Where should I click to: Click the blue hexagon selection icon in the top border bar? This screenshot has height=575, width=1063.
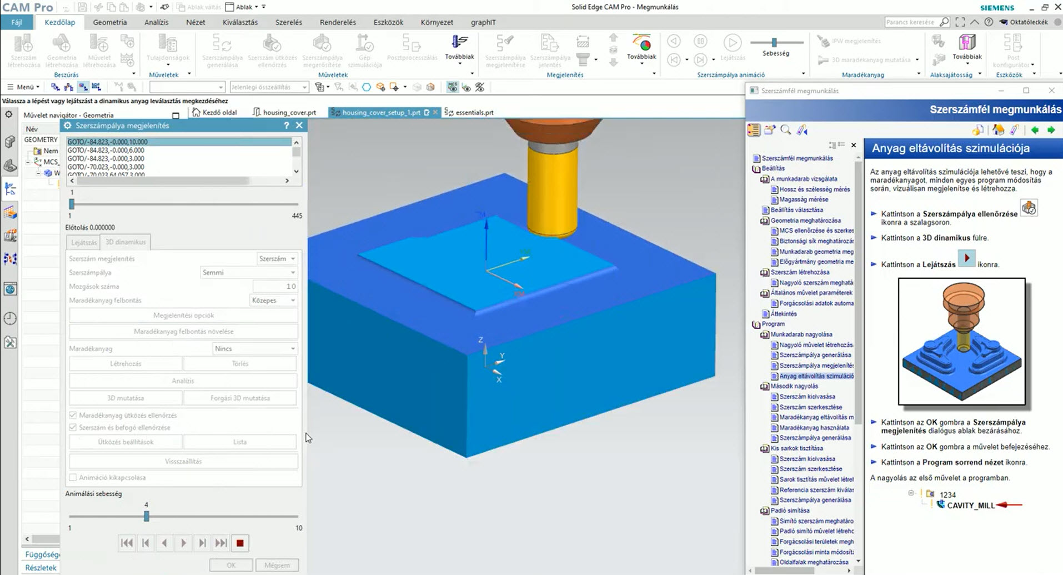(367, 87)
